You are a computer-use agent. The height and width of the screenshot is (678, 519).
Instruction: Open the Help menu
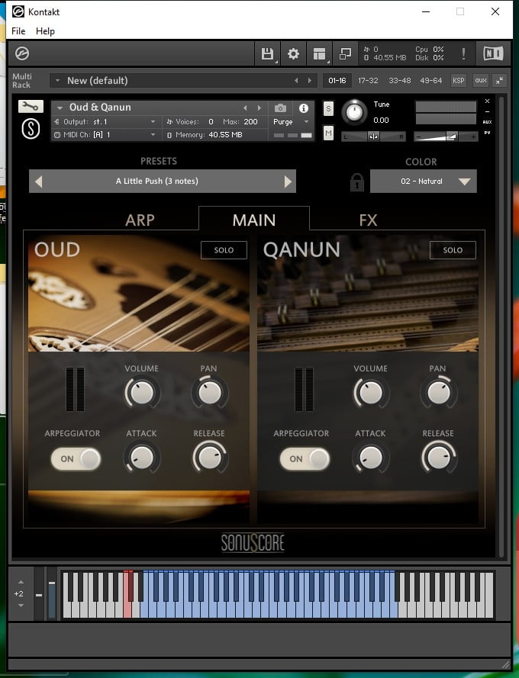(45, 31)
